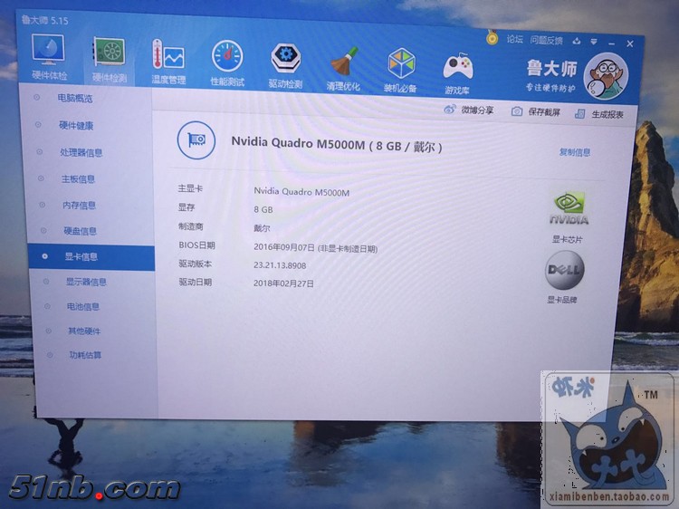
Task: Click driver date 2018年02月27日
Action: (283, 283)
